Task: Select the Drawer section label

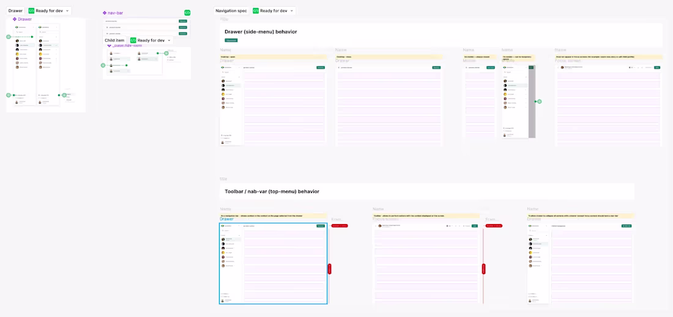Action: pyautogui.click(x=15, y=11)
